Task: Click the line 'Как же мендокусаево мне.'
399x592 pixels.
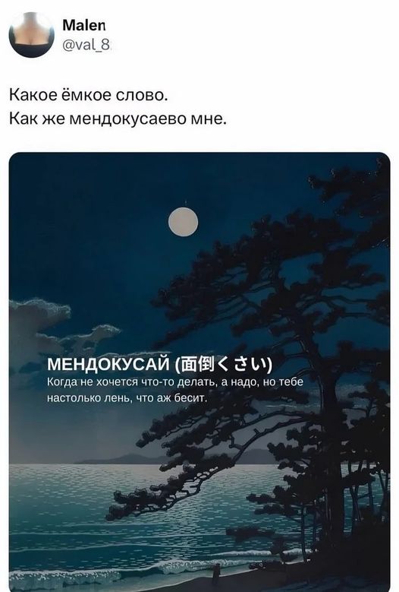Action: click(x=118, y=119)
